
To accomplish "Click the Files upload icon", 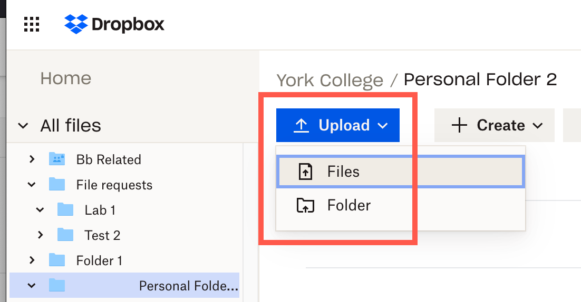I will pyautogui.click(x=305, y=172).
